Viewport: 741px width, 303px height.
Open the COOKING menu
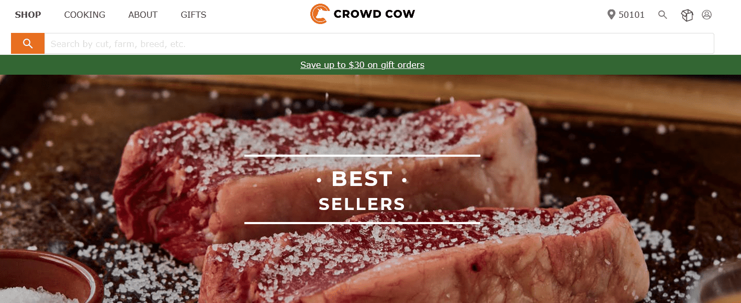(x=85, y=15)
